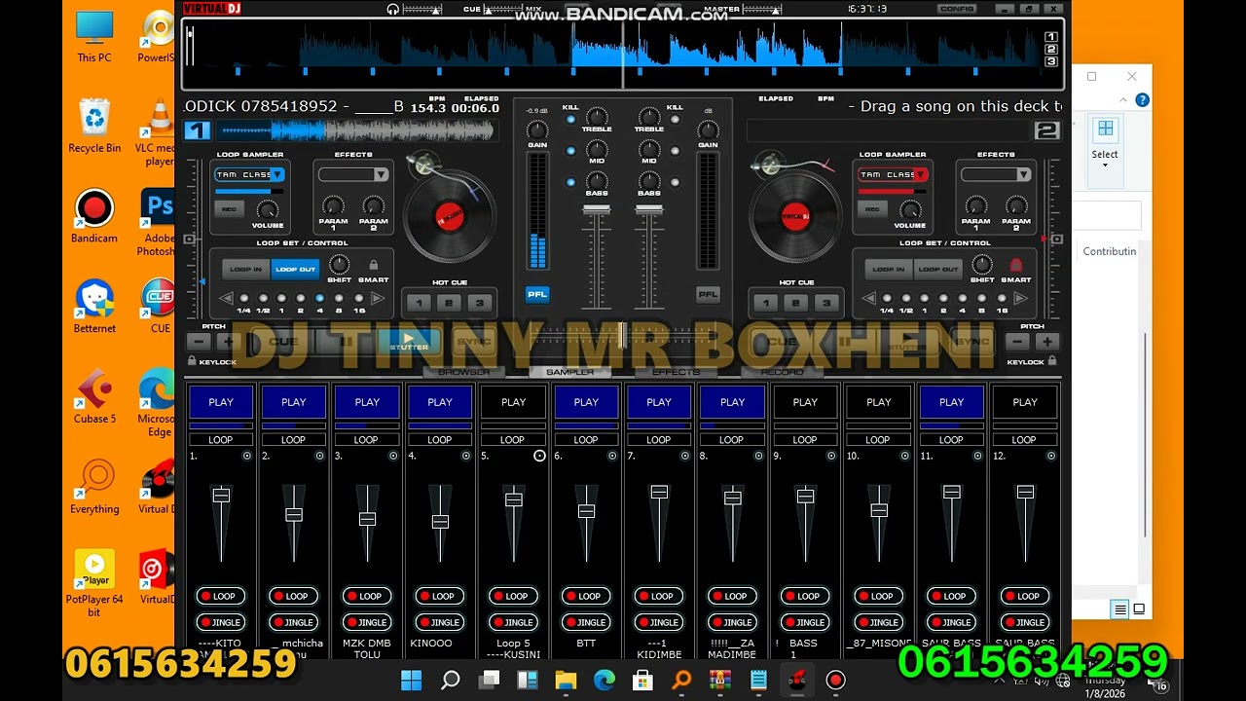Viewport: 1246px width, 701px height.
Task: Click deck 2 pitch minus button
Action: point(1017,342)
